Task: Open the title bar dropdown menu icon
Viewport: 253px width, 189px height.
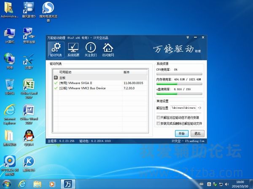Action: [188, 37]
